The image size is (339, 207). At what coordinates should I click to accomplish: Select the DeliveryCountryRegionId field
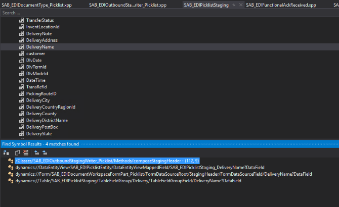click(51, 107)
